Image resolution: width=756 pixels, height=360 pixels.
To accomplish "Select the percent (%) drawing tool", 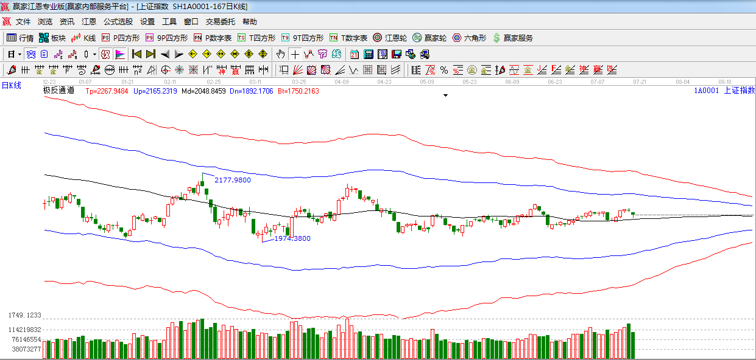I will click(x=444, y=70).
